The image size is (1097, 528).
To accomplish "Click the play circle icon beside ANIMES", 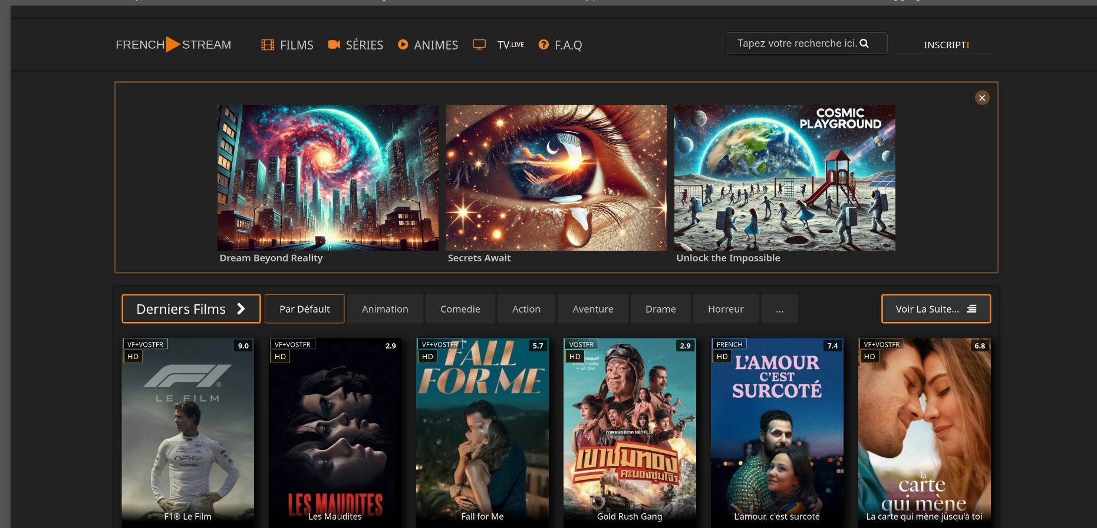I will tap(403, 45).
